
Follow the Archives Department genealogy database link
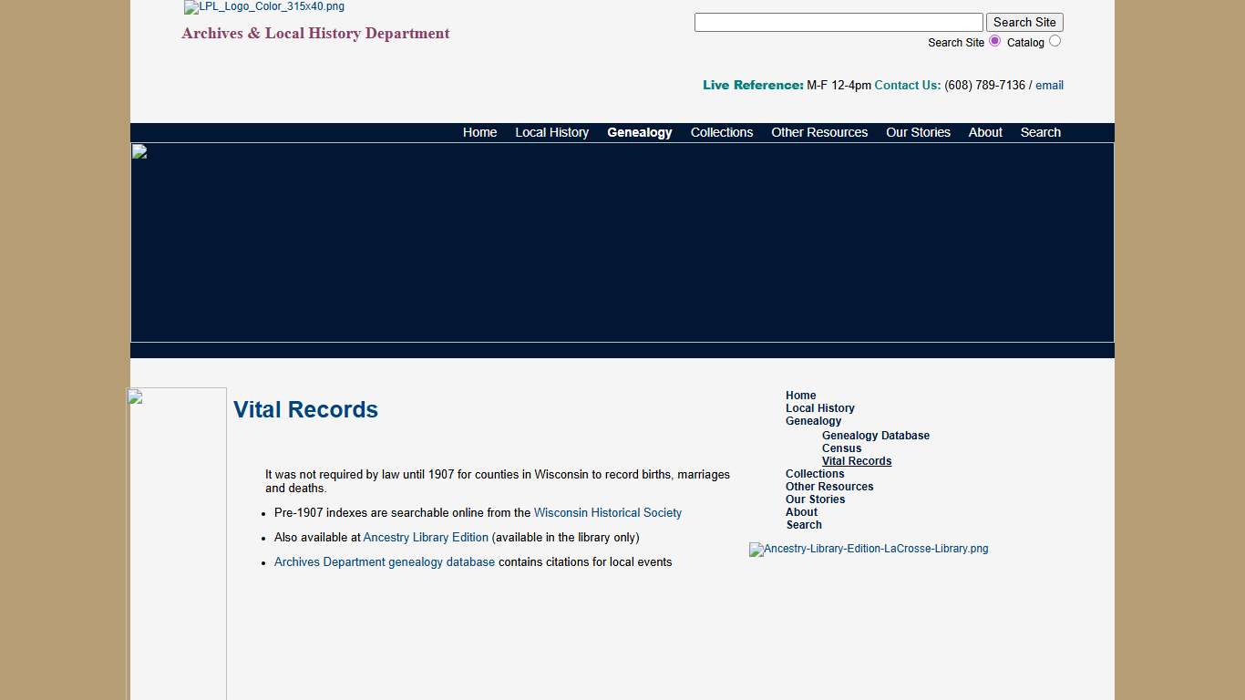point(384,561)
